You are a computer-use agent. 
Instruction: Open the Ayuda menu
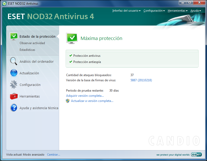196,11
